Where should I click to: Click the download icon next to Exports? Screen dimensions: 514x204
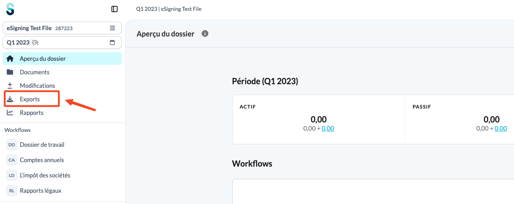(10, 99)
